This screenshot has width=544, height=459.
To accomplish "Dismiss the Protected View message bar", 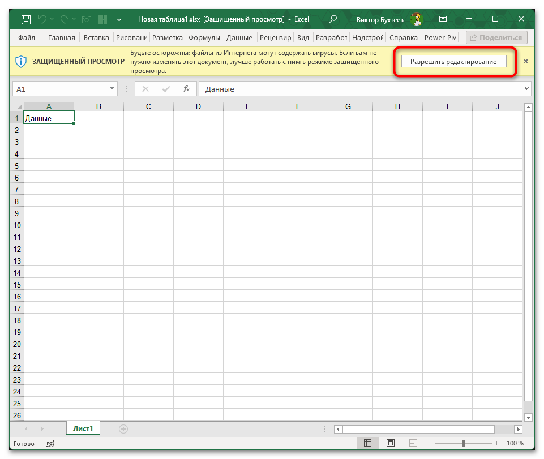I will [x=526, y=62].
